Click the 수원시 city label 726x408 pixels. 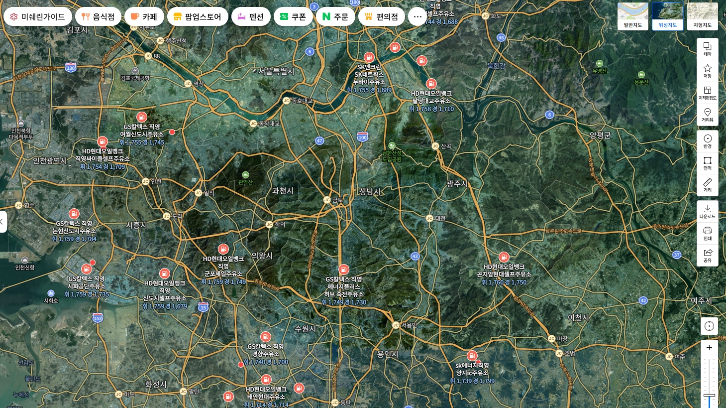[305, 329]
